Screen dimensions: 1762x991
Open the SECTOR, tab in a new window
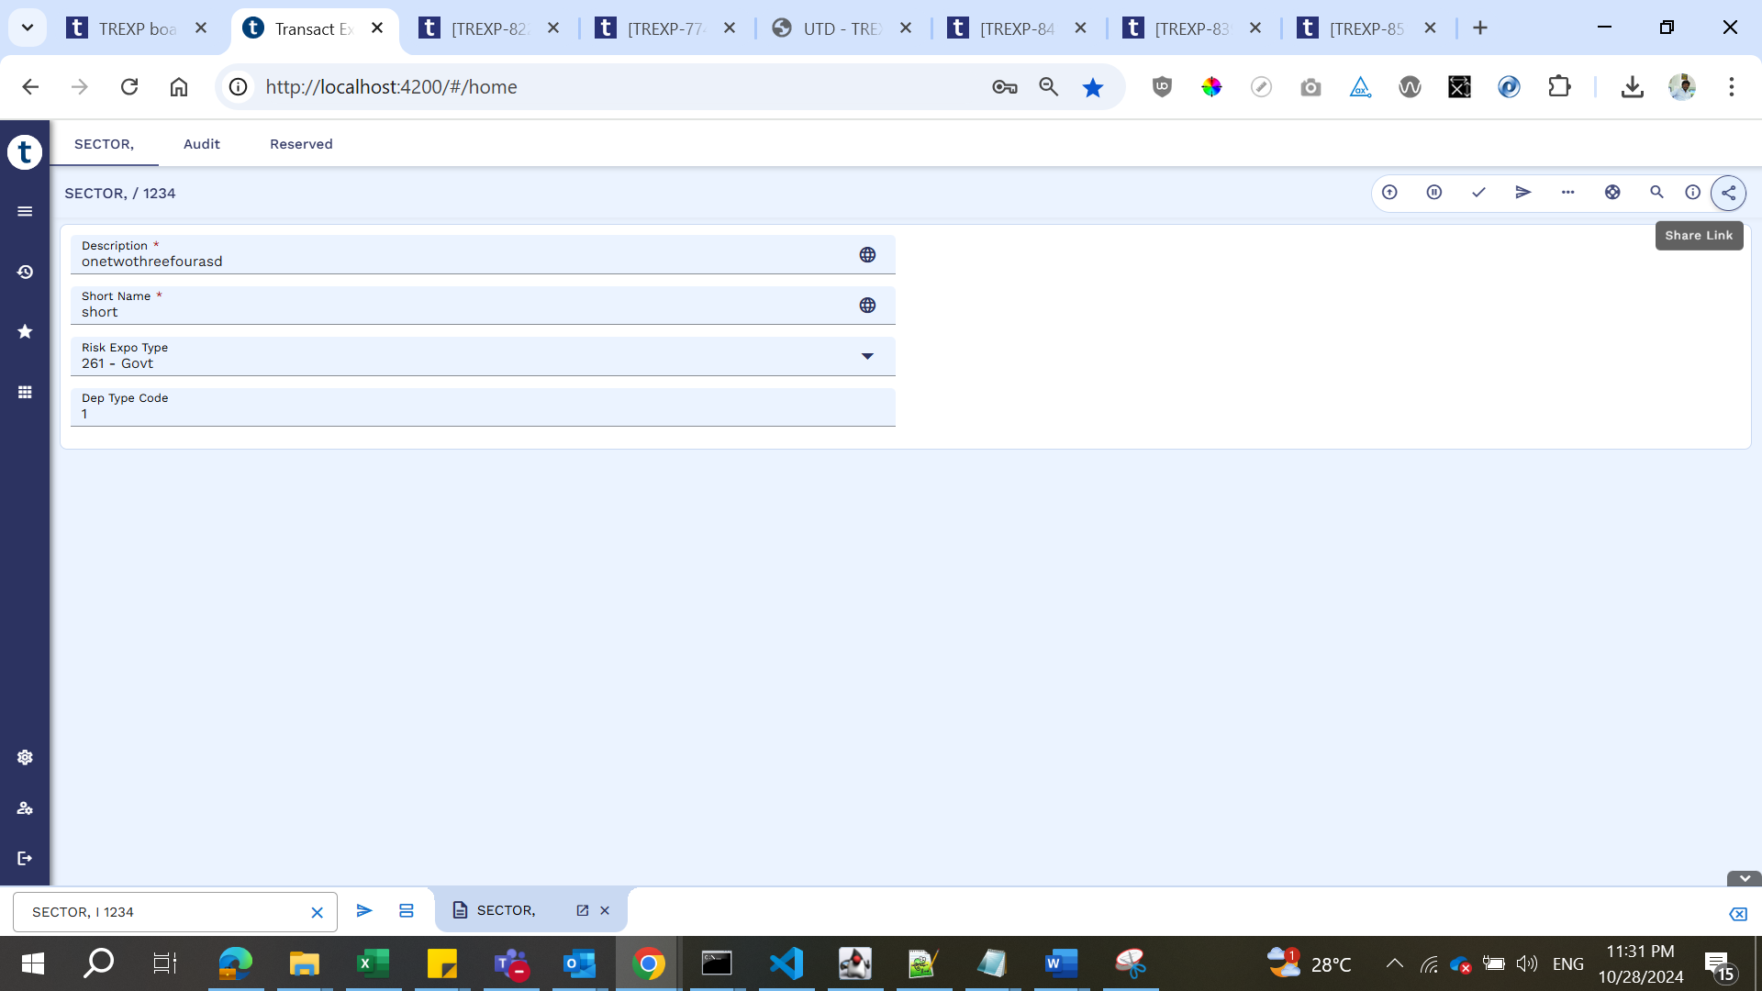pyautogui.click(x=582, y=910)
